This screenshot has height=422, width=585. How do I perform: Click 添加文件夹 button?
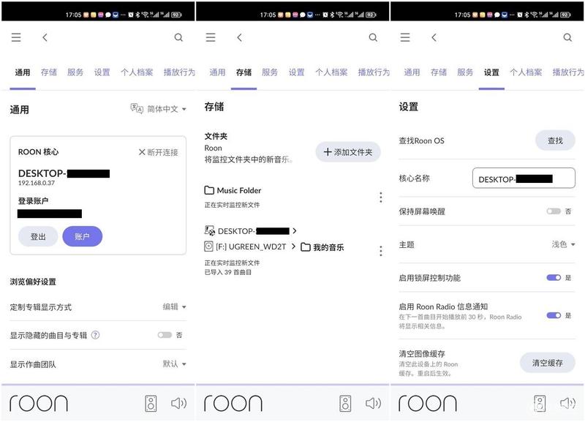pyautogui.click(x=348, y=152)
